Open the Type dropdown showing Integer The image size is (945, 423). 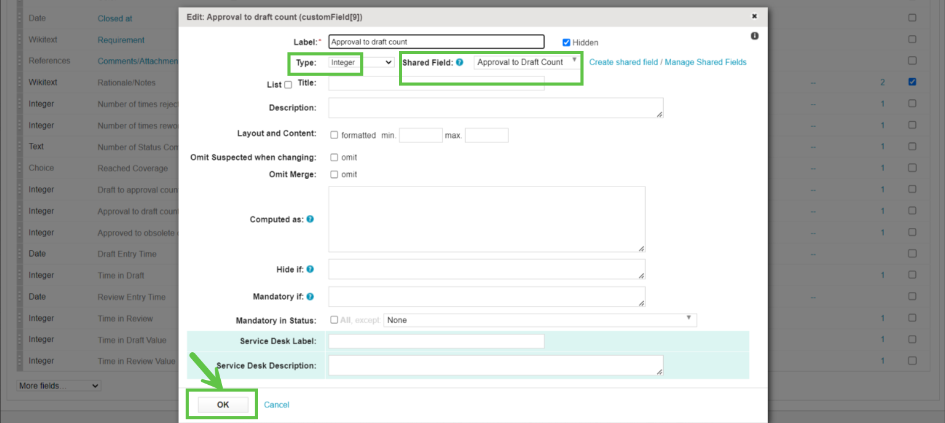[361, 62]
